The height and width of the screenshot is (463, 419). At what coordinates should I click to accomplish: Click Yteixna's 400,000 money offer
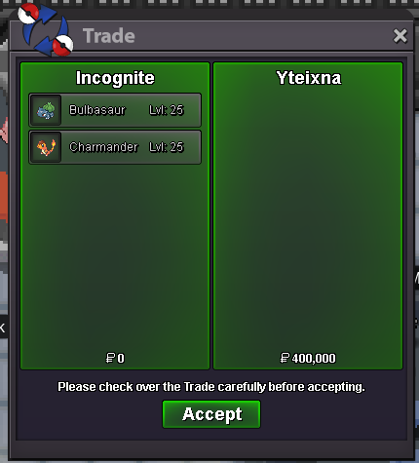click(314, 358)
